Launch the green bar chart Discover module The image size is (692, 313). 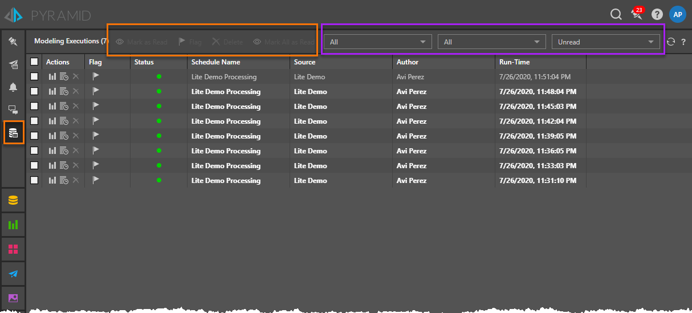(x=13, y=225)
